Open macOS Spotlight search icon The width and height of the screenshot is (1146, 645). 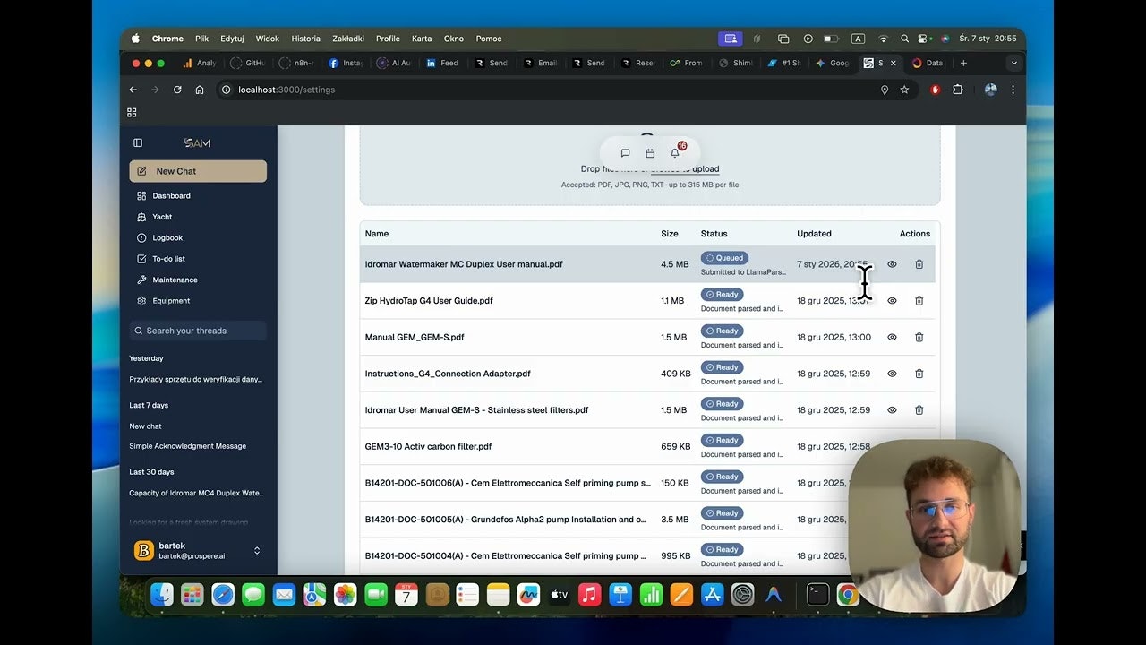904,39
